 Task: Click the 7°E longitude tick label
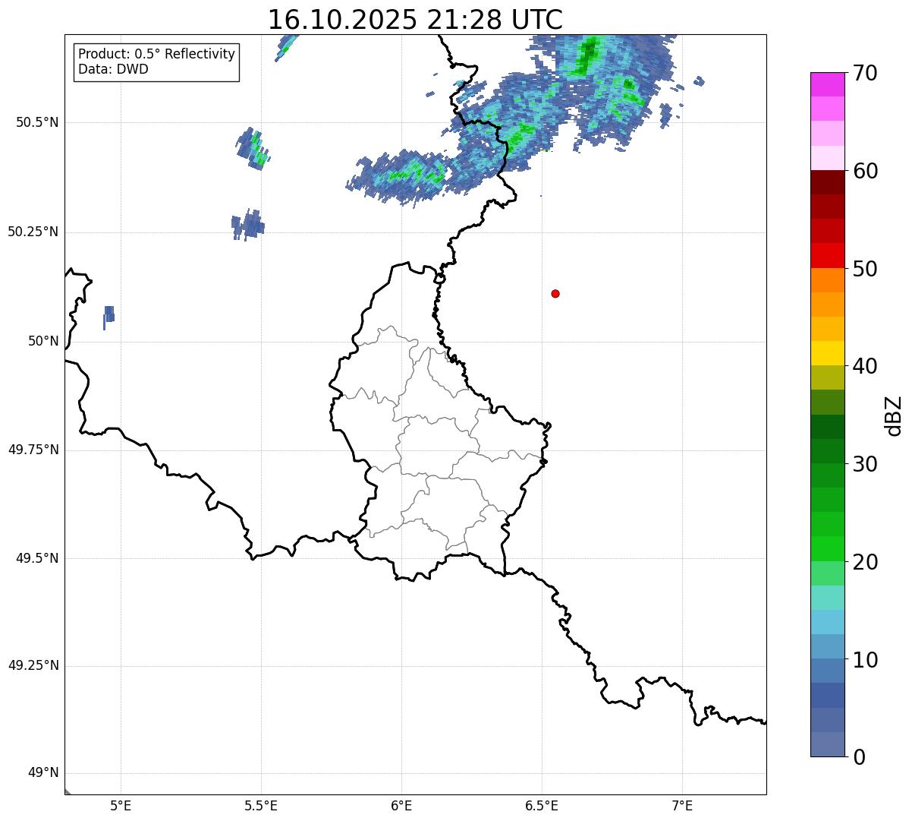point(682,806)
